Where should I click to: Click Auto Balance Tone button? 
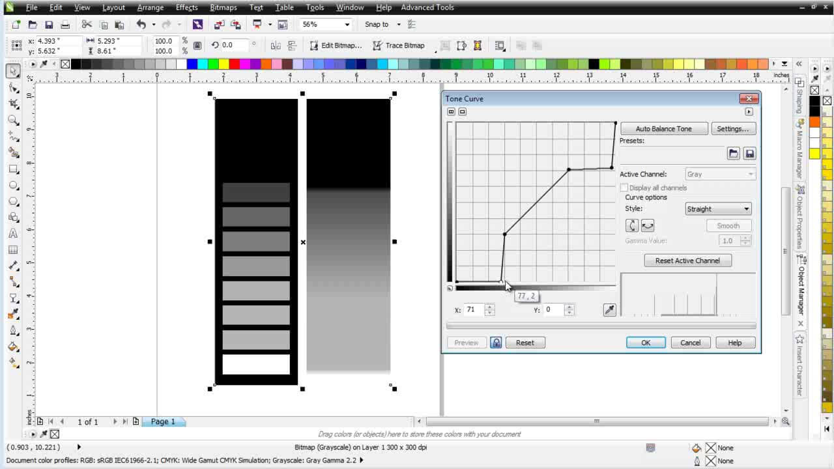pos(663,129)
